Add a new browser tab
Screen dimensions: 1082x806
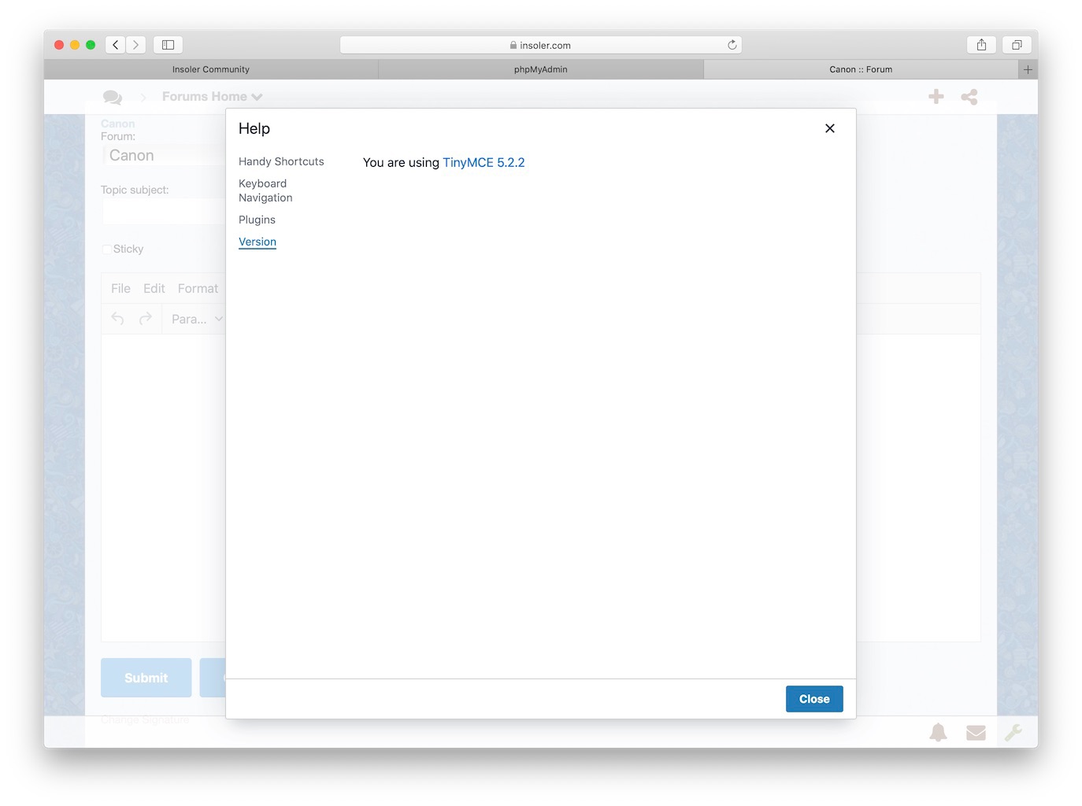(x=1028, y=69)
